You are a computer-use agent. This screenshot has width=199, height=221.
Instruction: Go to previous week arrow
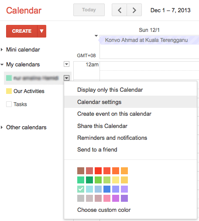click(x=120, y=10)
